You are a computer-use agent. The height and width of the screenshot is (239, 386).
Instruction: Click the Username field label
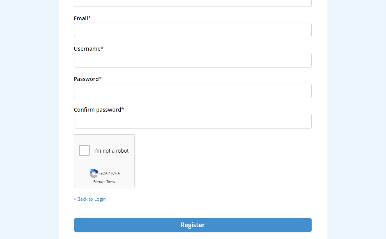coord(87,49)
